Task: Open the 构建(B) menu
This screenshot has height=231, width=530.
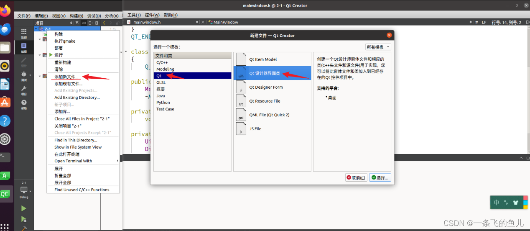Action: click(x=76, y=15)
